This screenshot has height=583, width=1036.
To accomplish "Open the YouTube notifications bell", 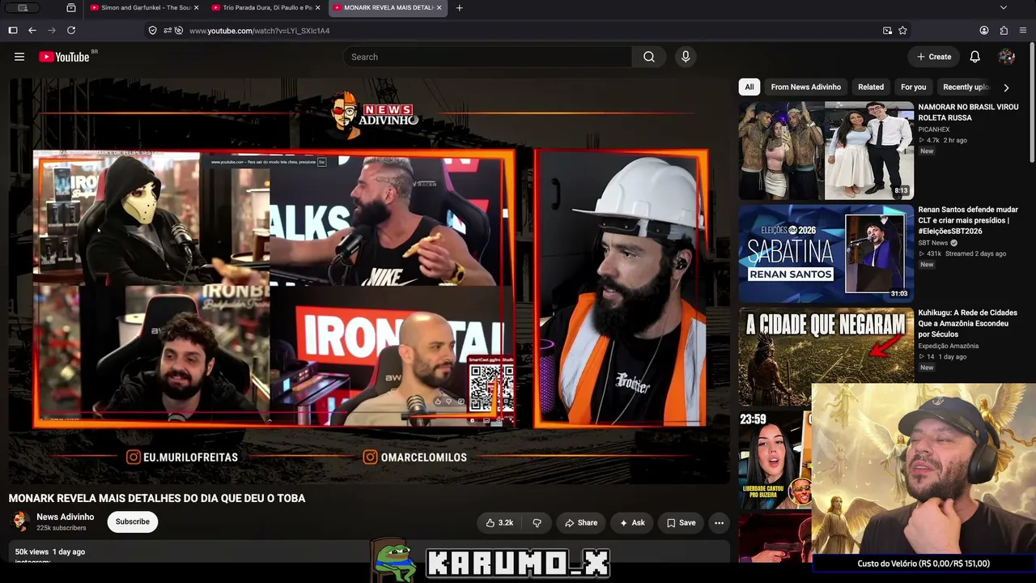I will point(975,57).
